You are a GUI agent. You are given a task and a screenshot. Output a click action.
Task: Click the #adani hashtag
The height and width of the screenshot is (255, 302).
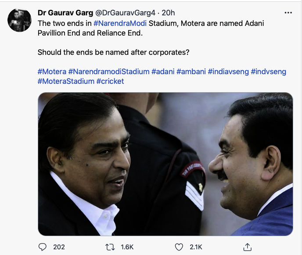pyautogui.click(x=162, y=71)
